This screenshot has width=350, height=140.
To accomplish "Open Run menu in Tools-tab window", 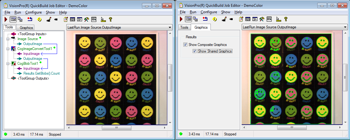I will (18, 12).
